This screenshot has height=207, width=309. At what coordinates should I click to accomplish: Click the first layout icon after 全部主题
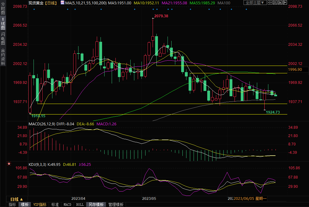[x=271, y=3]
